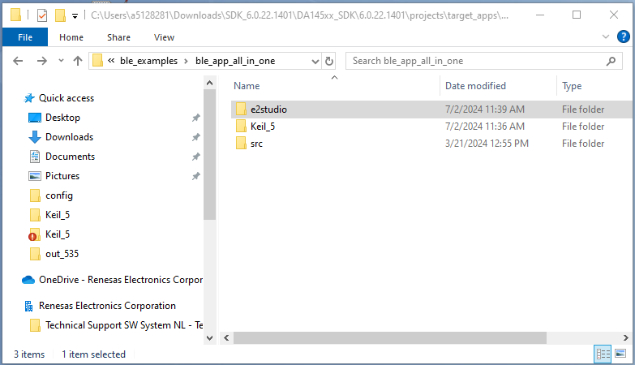This screenshot has width=635, height=365.
Task: Expand the ribbon with the chevron
Action: (x=606, y=36)
